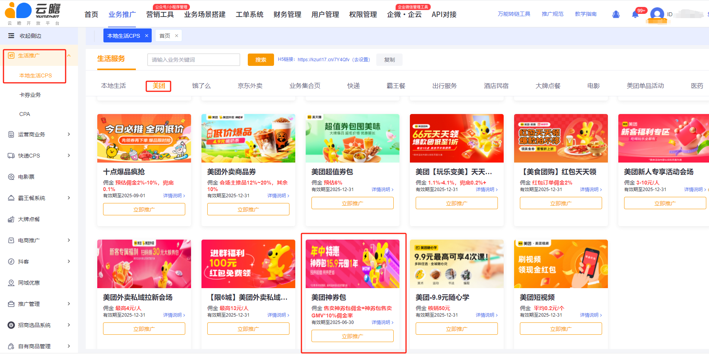The width and height of the screenshot is (709, 354).
Task: Open the H5 link kzurl17.cn URL
Action: click(x=323, y=60)
